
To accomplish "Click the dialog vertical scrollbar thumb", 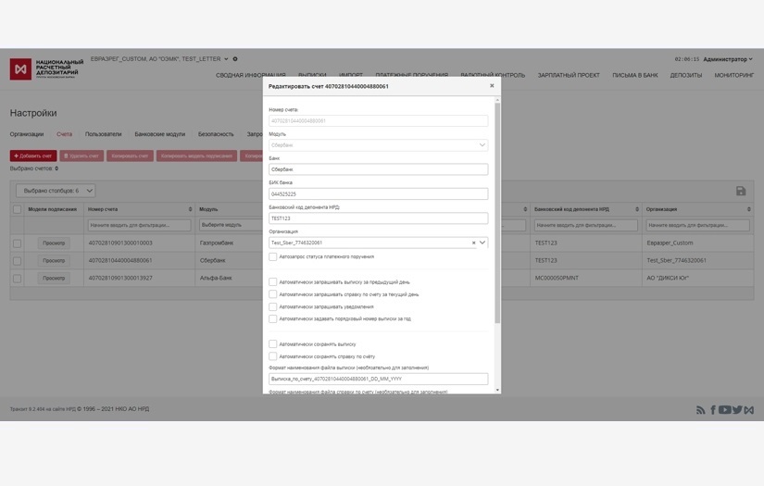I will point(497,213).
